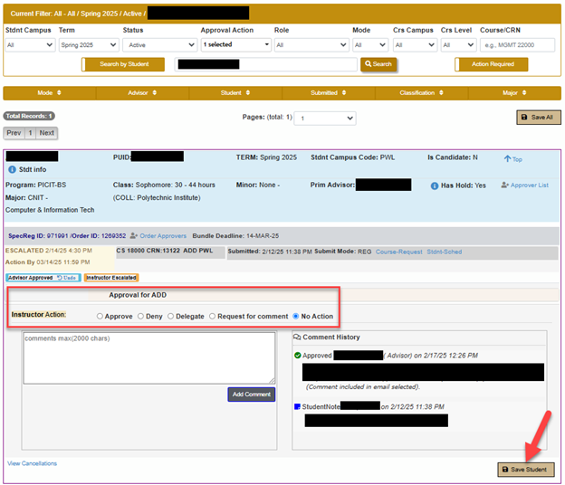Expand the Approval Action dropdown

click(x=235, y=44)
